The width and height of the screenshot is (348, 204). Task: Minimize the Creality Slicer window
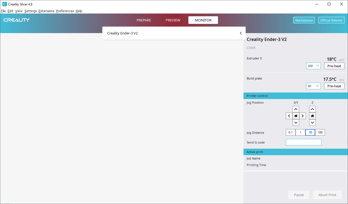317,4
